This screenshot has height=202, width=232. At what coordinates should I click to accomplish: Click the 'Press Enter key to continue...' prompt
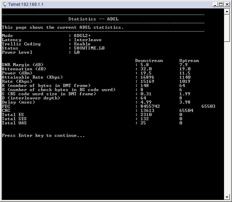tap(43, 135)
